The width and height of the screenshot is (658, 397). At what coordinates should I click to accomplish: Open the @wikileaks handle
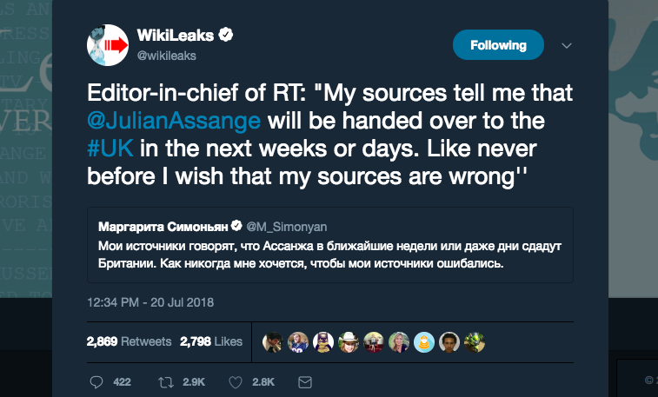coord(167,56)
